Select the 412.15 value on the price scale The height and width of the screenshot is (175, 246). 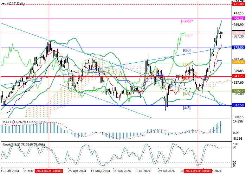click(238, 13)
